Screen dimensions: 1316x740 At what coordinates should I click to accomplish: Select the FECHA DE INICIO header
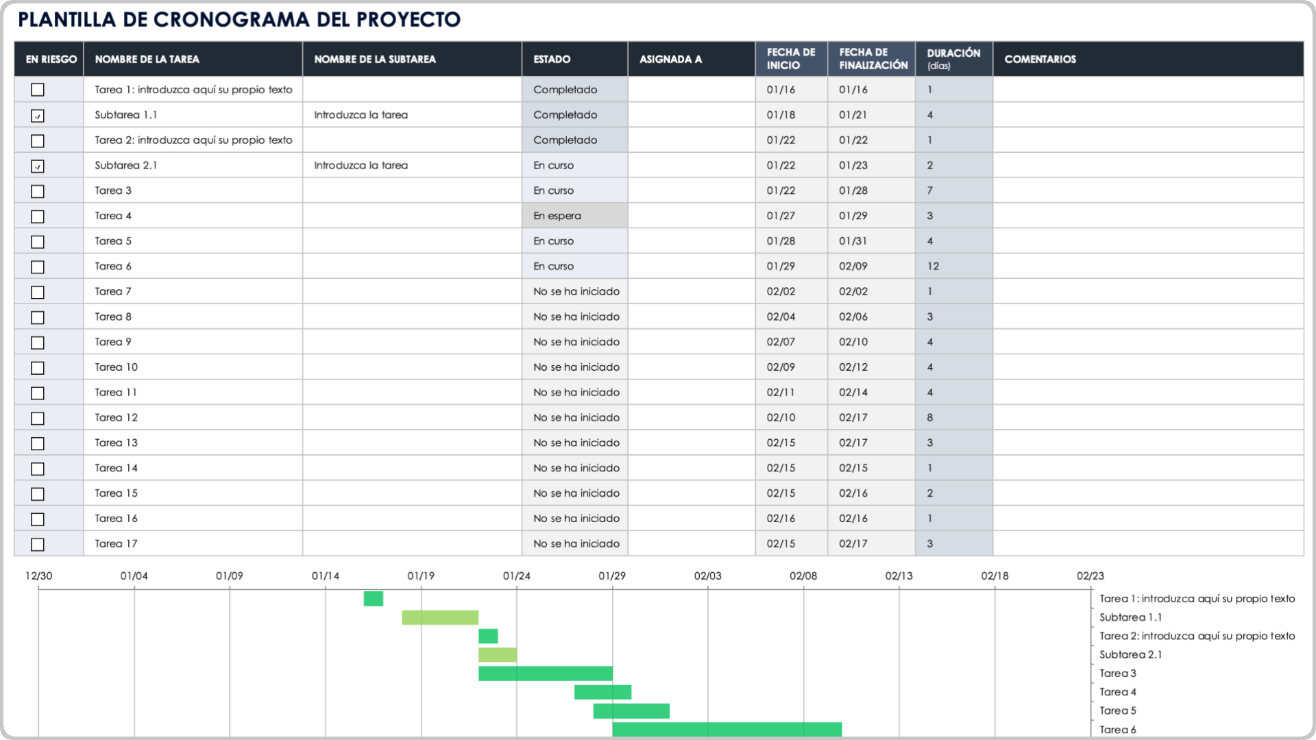point(792,59)
